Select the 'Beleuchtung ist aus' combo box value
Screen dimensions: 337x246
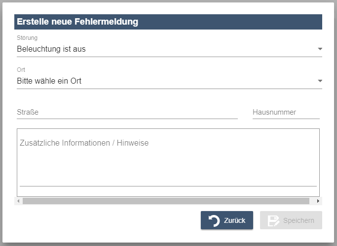[51, 49]
